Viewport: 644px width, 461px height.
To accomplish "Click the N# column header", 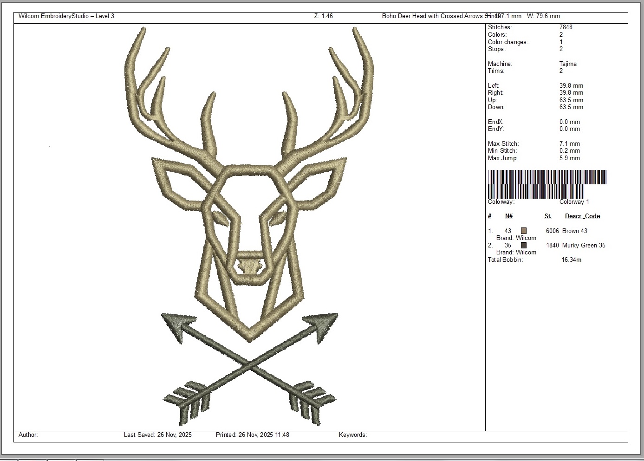I will [x=509, y=216].
